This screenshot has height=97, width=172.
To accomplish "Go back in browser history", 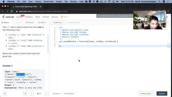I will click(x=3, y=11).
